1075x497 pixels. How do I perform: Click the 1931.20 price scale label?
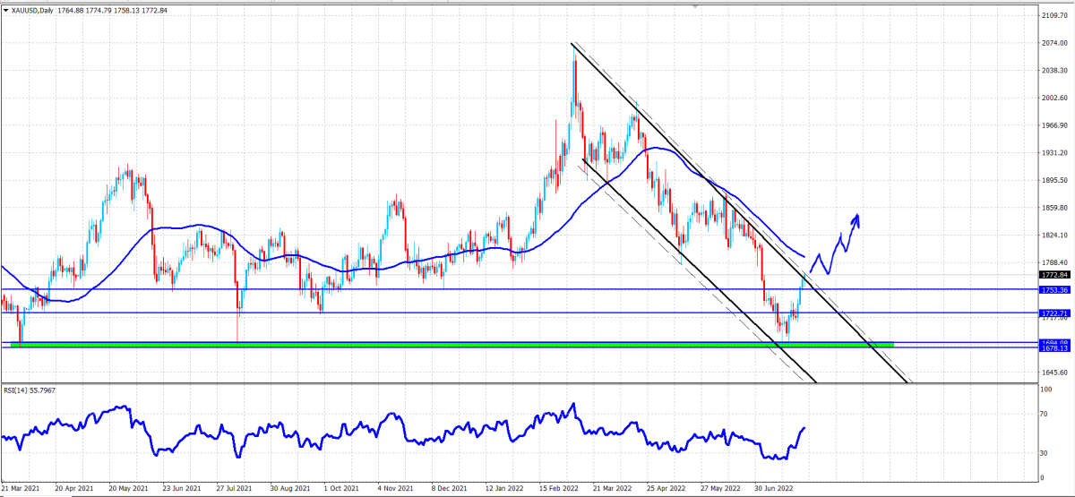tap(1053, 153)
